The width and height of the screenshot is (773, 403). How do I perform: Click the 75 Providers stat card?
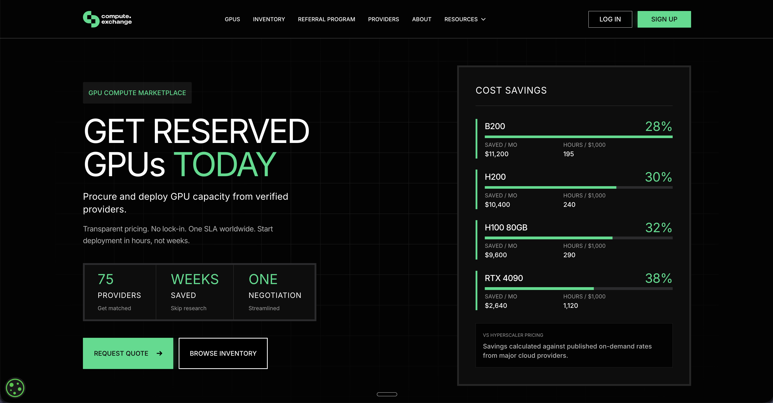pyautogui.click(x=120, y=292)
